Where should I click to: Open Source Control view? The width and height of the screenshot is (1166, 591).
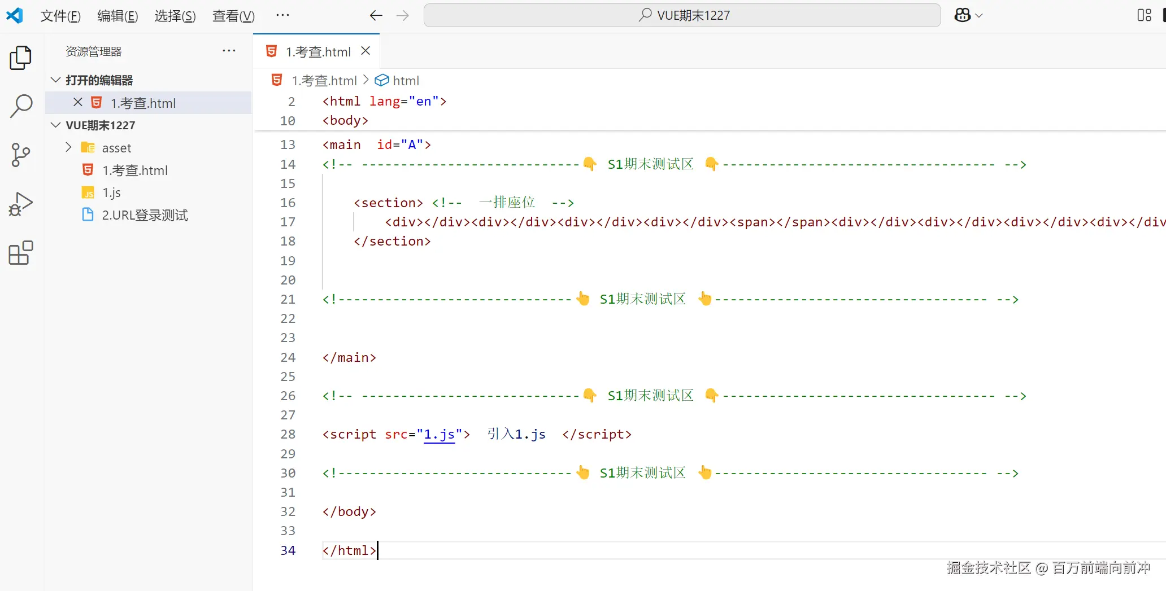[21, 155]
